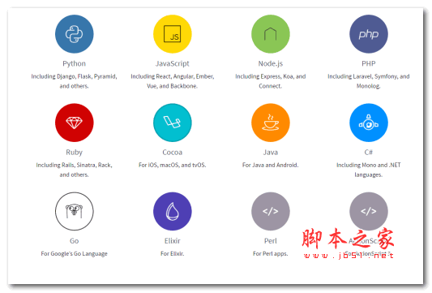
Task: Click the Perl heading link
Action: (270, 241)
